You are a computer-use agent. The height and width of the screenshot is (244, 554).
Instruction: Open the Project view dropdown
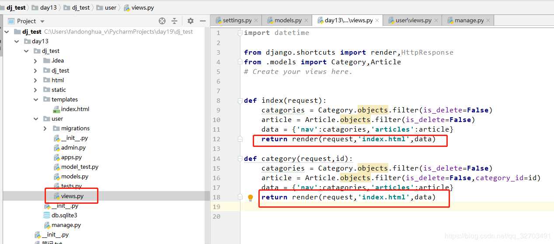tap(42, 21)
